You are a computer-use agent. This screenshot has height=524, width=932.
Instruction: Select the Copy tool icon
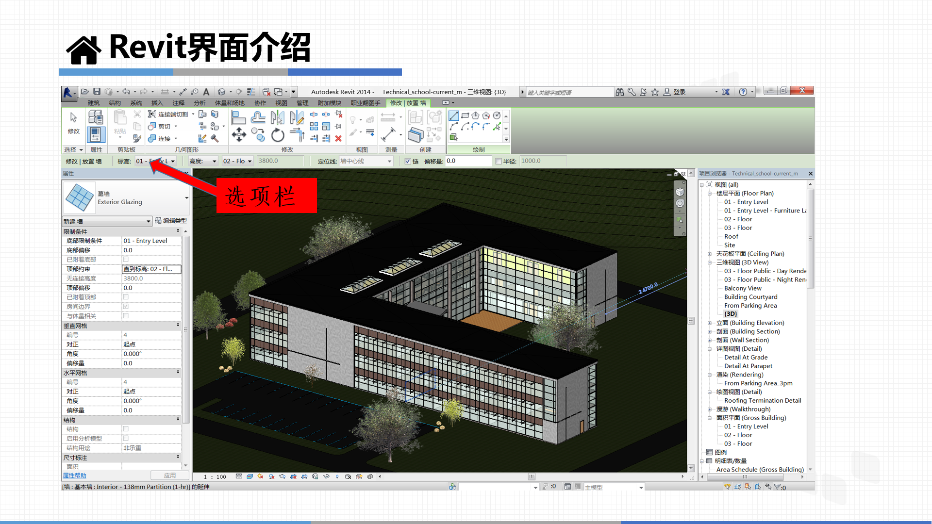click(258, 135)
